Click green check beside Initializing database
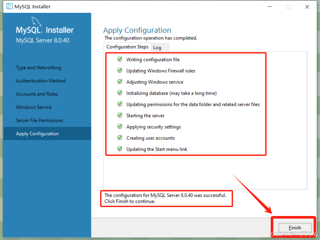Viewport: 320px width, 240px height. point(120,93)
